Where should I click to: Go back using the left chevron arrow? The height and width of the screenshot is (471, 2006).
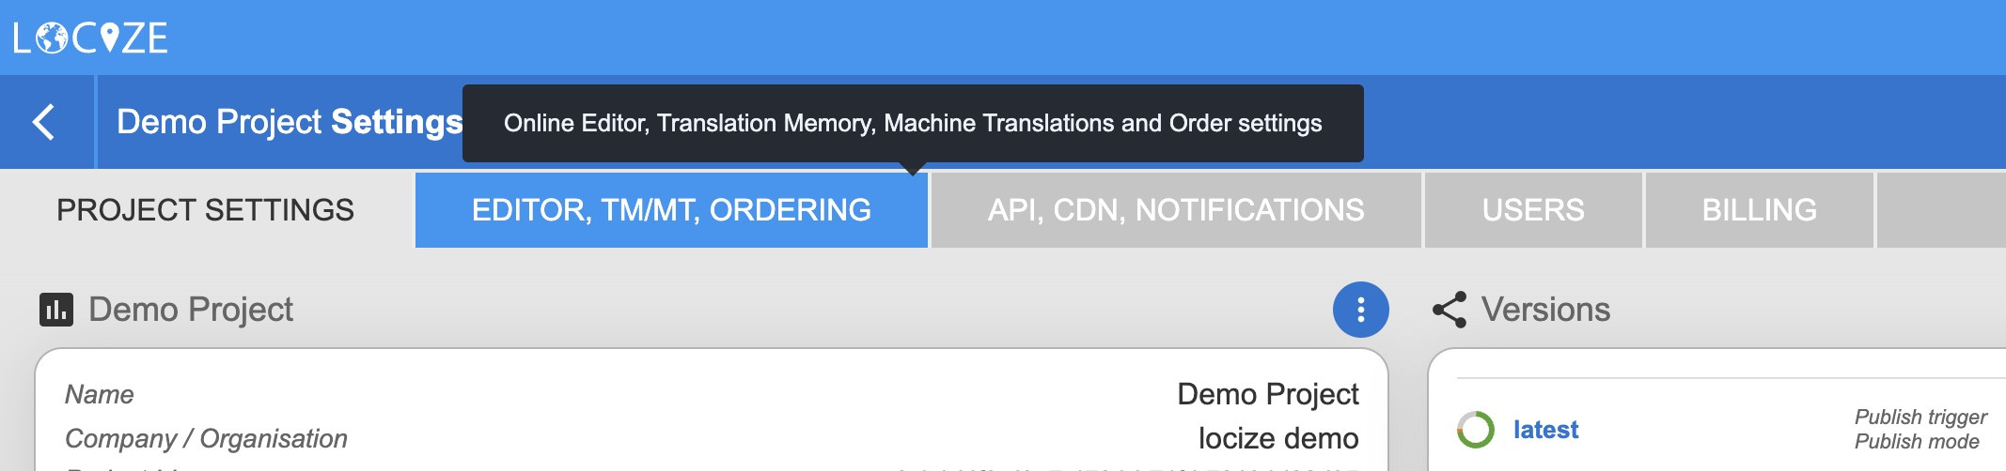click(44, 122)
